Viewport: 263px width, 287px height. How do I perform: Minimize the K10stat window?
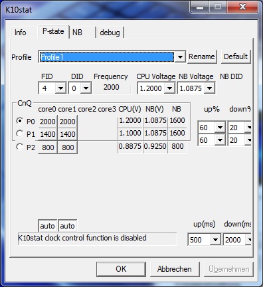[200, 7]
